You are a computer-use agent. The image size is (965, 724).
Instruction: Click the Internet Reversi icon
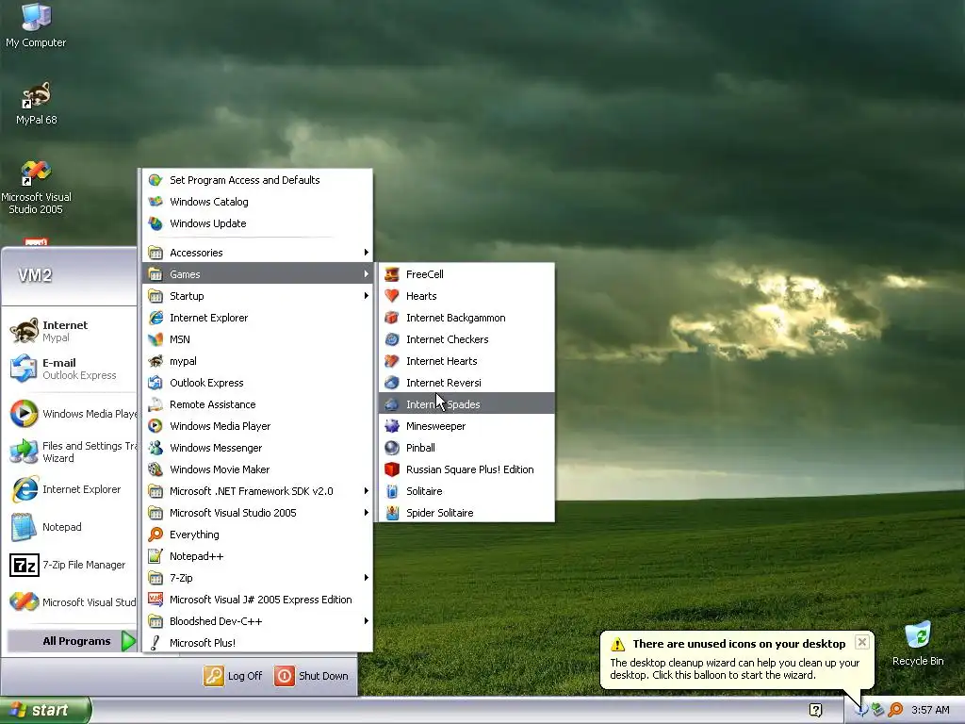392,383
